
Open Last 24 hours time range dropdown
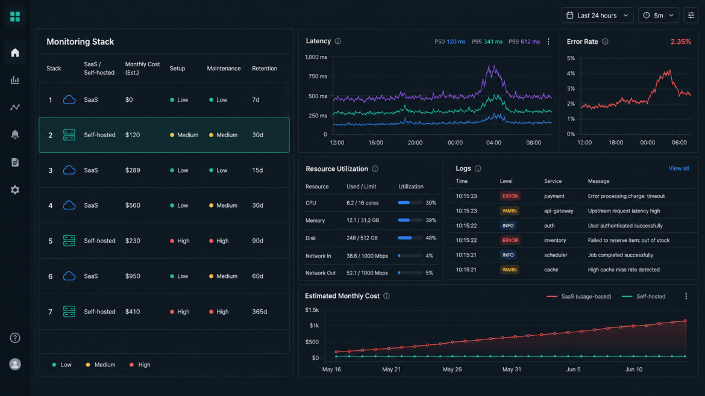(x=597, y=15)
